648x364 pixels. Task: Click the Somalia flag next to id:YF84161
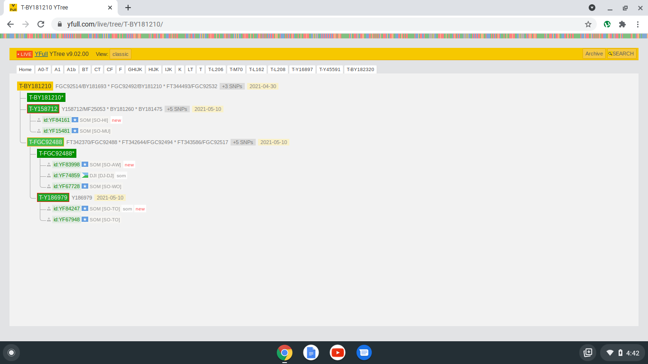click(74, 120)
